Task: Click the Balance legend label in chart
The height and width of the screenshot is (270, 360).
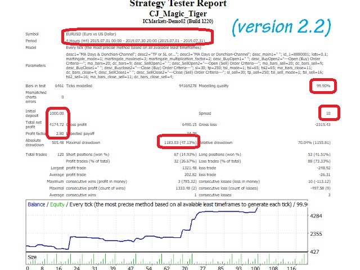Action: 36,205
